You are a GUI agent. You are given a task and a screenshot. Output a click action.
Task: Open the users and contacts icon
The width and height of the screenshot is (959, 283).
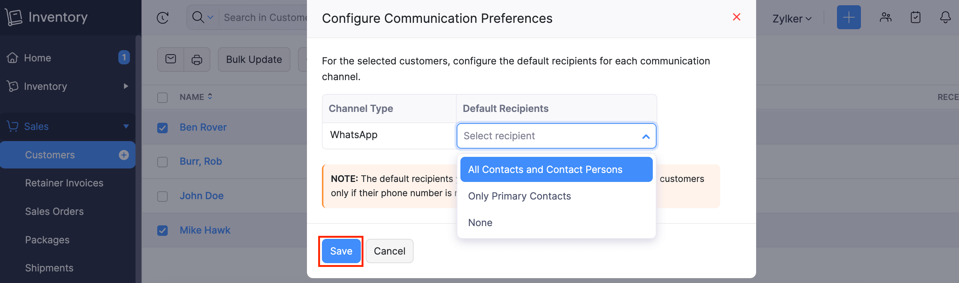click(x=886, y=17)
